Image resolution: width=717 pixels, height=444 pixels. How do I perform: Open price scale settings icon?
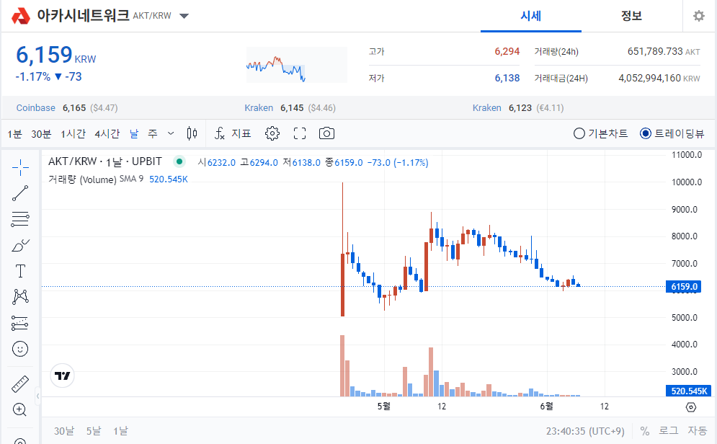coord(691,407)
